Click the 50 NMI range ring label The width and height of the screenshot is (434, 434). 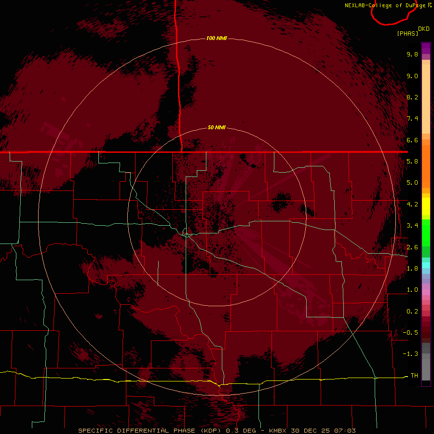coord(217,127)
